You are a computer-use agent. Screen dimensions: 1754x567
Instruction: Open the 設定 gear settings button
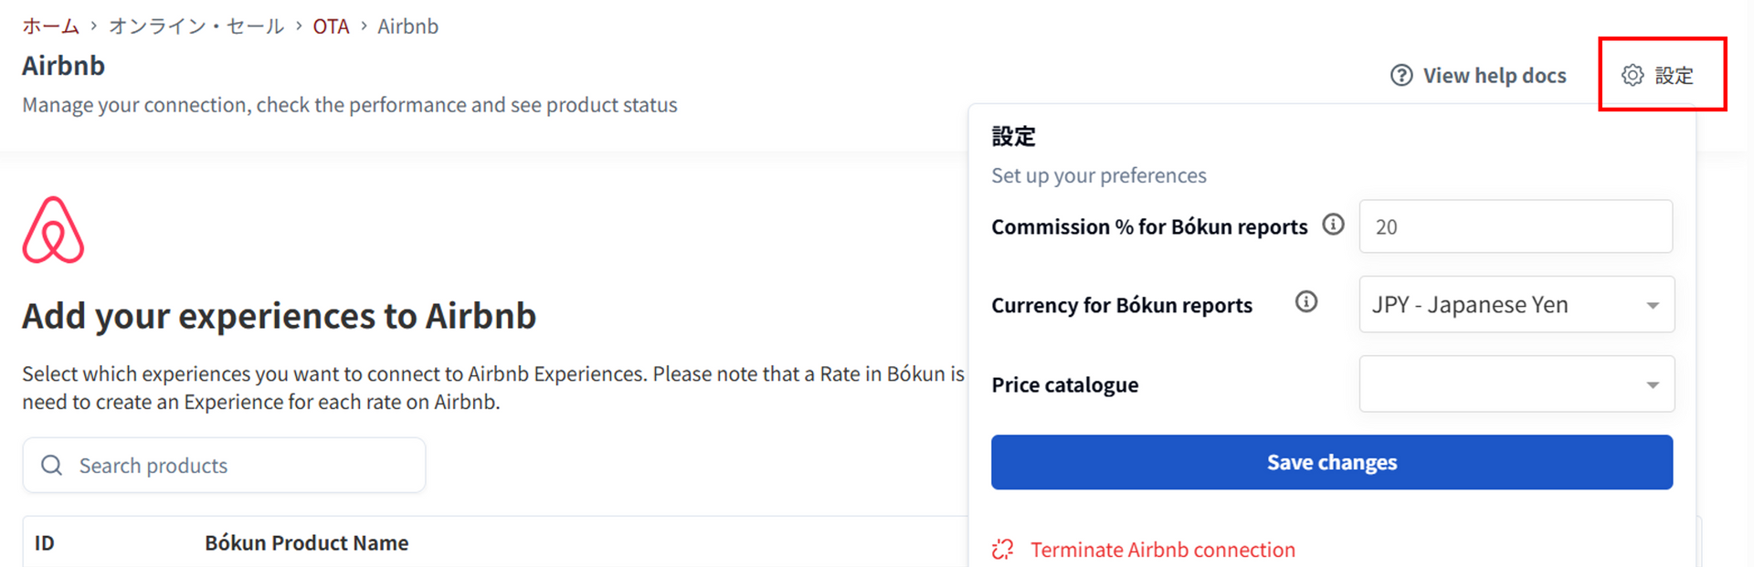point(1658,75)
